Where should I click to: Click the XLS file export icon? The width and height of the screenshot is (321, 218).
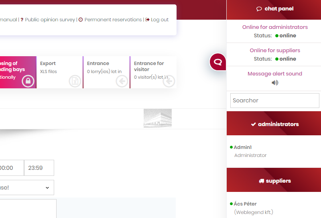75,81
